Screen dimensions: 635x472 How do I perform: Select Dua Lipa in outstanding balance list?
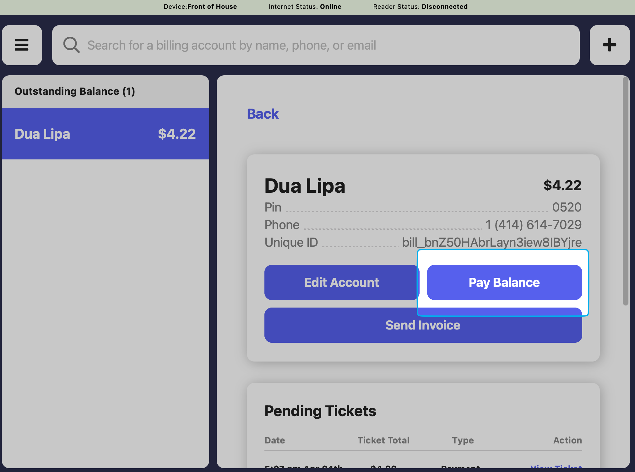coord(105,134)
